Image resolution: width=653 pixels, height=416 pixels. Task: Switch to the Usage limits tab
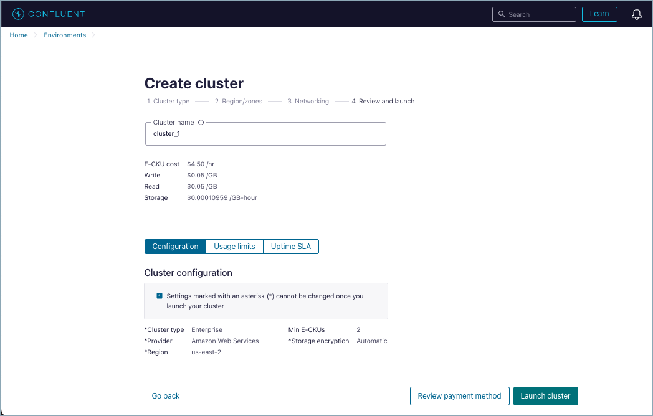(x=234, y=247)
